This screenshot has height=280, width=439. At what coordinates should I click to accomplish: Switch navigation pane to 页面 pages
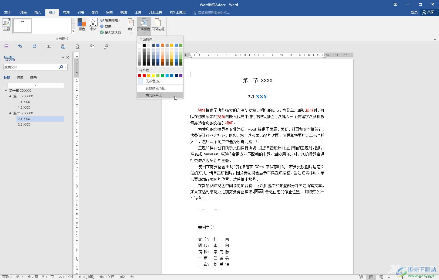click(20, 77)
